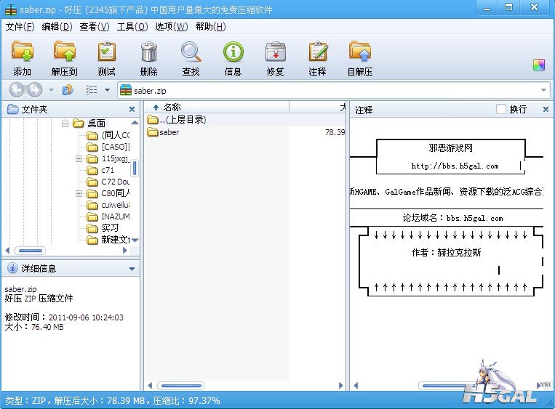
Task: Click the 添加 (Add) toolbar icon
Action: click(23, 53)
